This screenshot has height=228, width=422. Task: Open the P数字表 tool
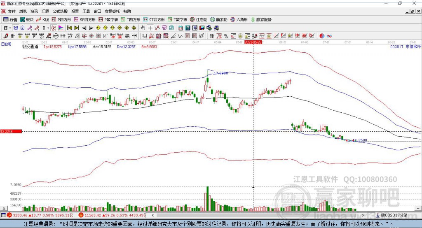tap(108, 20)
